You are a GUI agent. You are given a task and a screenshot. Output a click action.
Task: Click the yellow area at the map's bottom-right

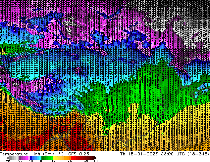(x=185, y=132)
